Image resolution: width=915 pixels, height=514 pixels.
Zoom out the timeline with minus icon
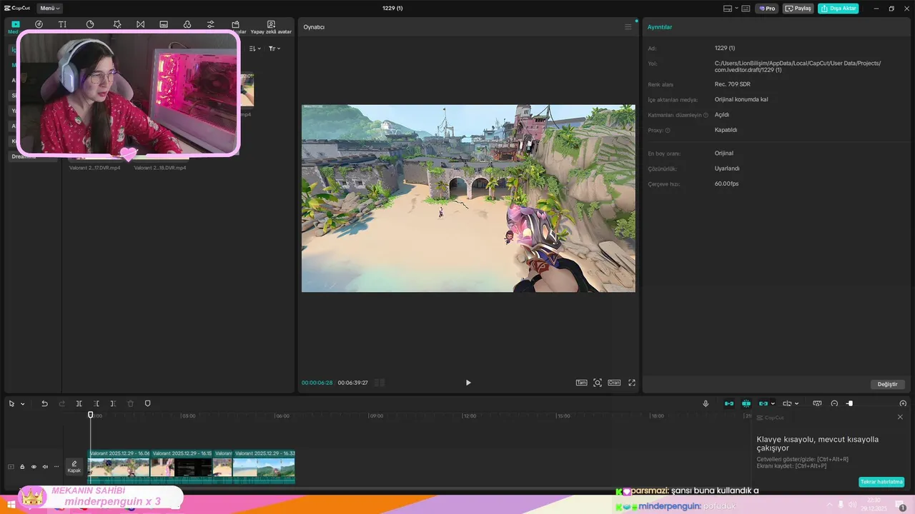tap(834, 404)
